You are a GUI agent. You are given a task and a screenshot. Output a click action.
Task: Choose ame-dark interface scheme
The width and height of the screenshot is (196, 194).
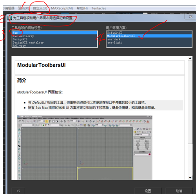pyautogui.click(x=149, y=39)
